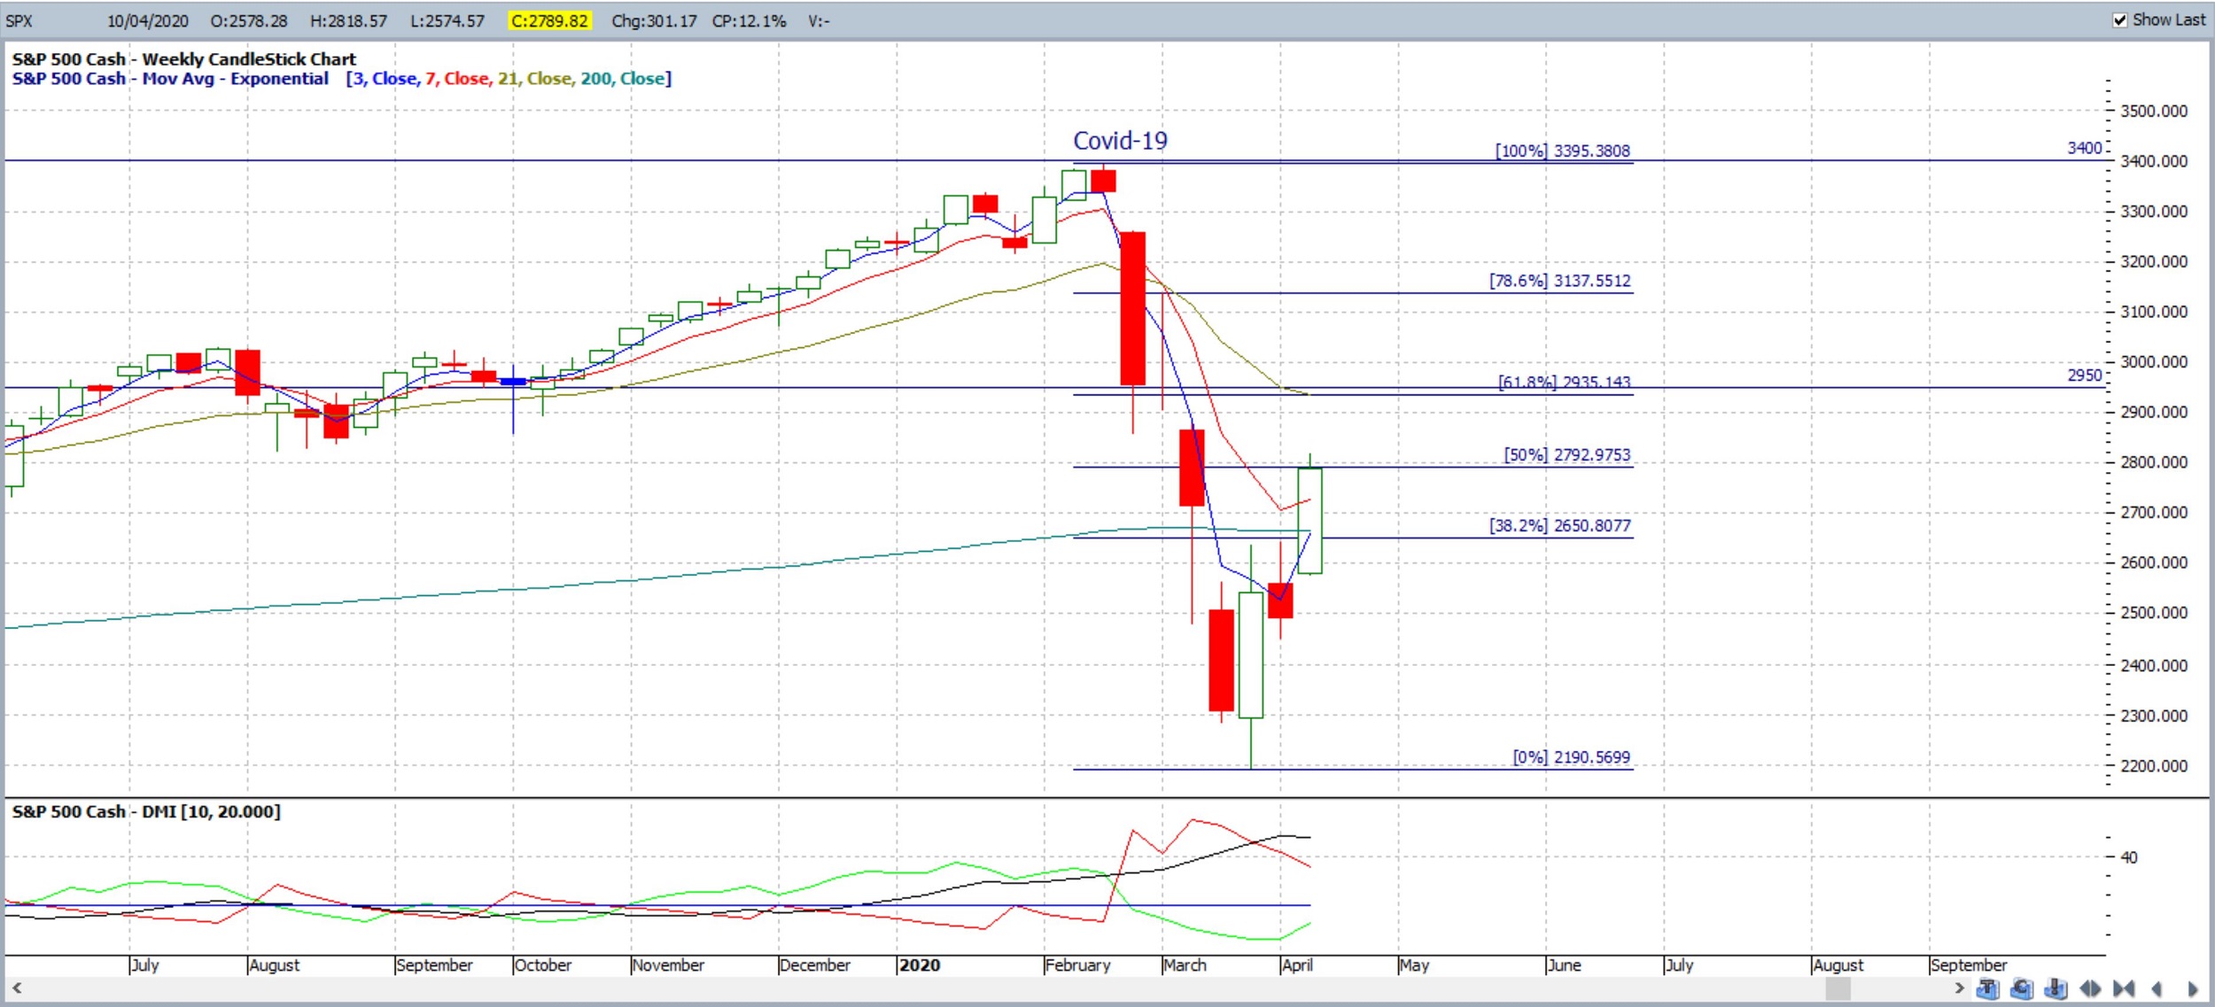Viewport: 2215px width, 1007px height.
Task: Click the [50%] 2792.9753 Fibonacci label
Action: point(1566,454)
